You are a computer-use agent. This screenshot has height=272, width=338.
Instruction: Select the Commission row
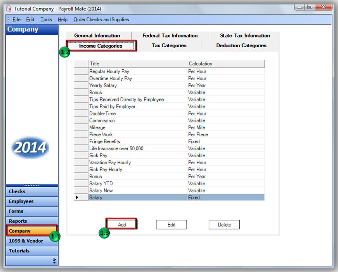click(169, 120)
